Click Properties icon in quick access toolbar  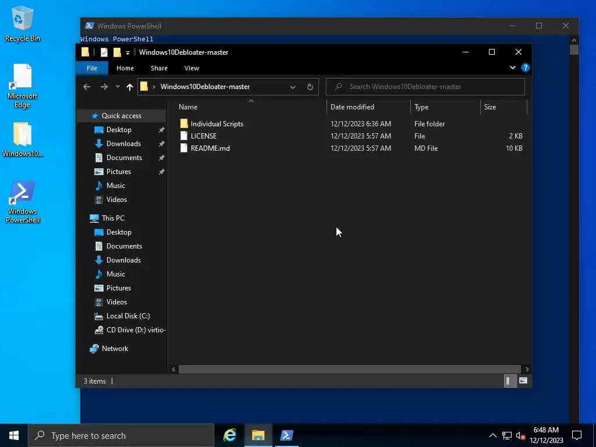(x=104, y=52)
